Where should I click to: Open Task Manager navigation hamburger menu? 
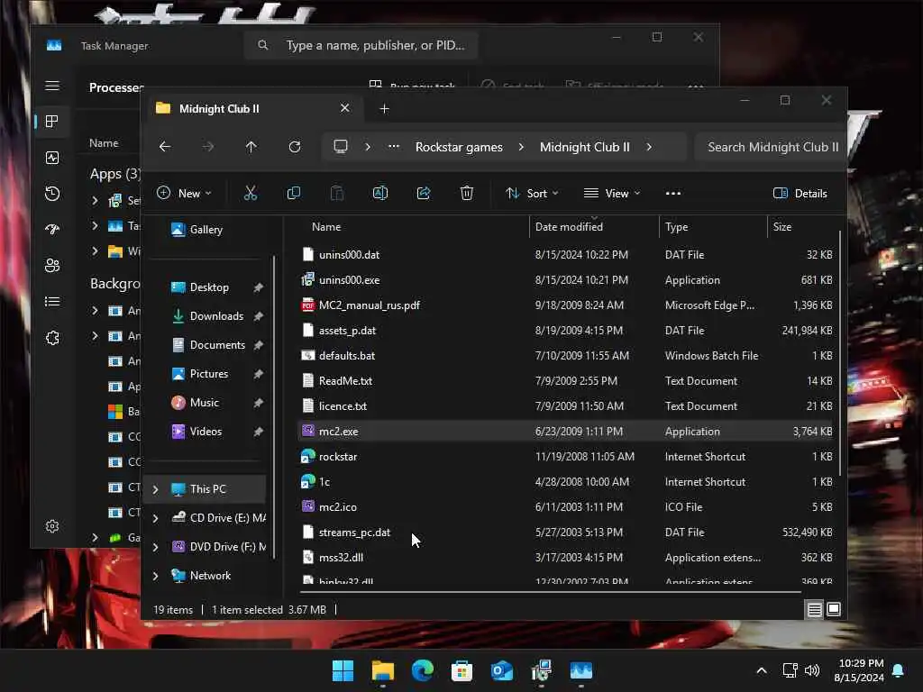51,86
